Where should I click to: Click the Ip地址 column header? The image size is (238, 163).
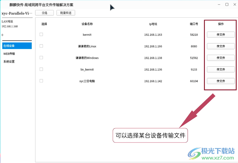[153, 24]
